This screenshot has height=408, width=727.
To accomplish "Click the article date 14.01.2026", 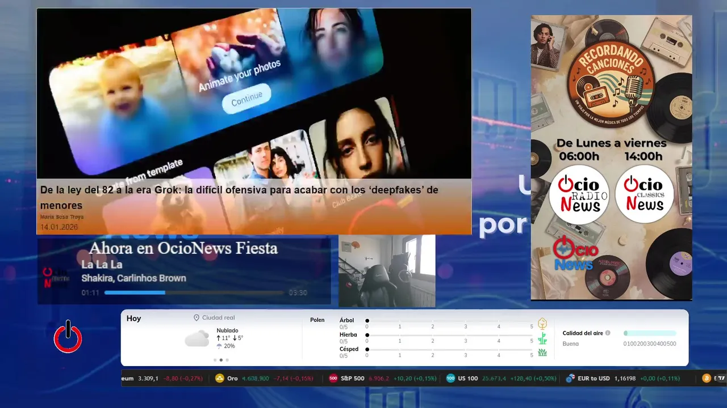I will (59, 227).
